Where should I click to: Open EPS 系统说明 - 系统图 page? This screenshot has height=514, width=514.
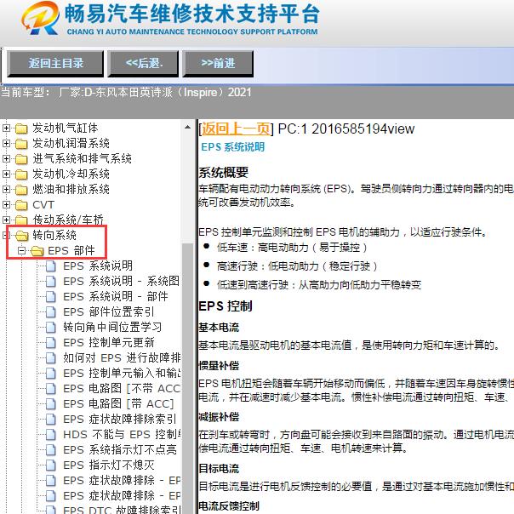(x=122, y=281)
